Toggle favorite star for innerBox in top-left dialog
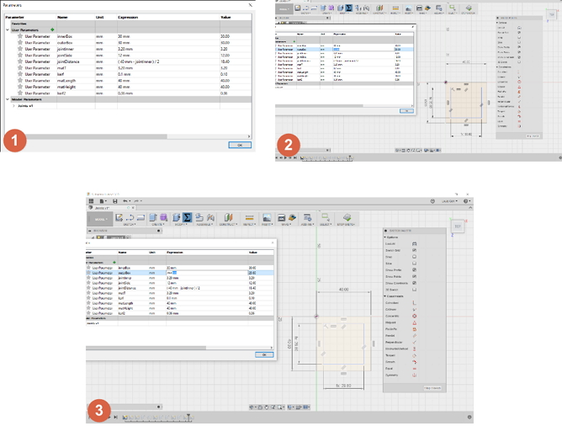 (20, 36)
